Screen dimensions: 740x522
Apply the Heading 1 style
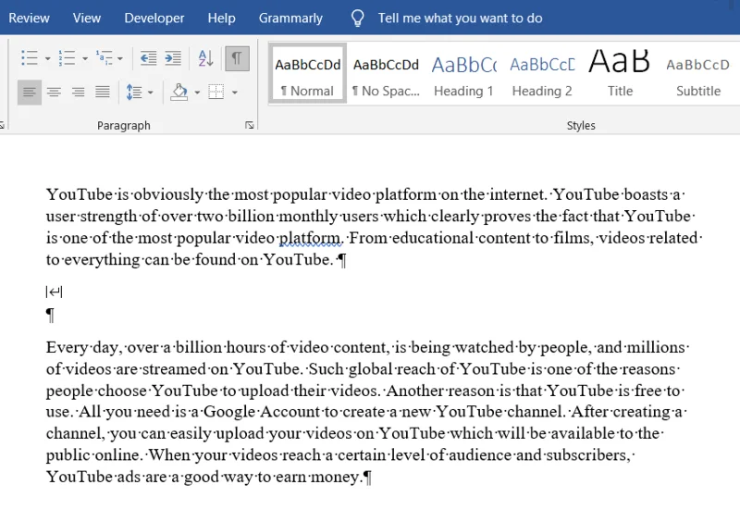pos(464,73)
